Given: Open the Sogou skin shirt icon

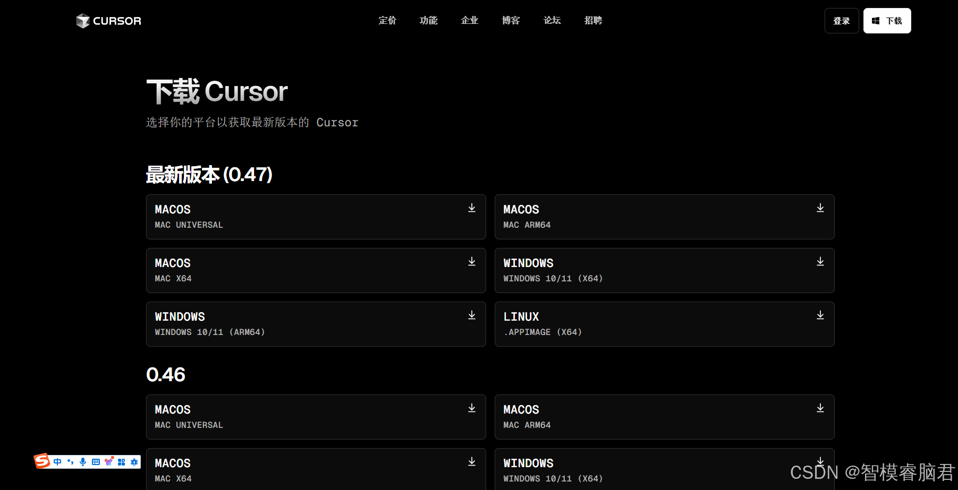Looking at the screenshot, I should [x=109, y=461].
